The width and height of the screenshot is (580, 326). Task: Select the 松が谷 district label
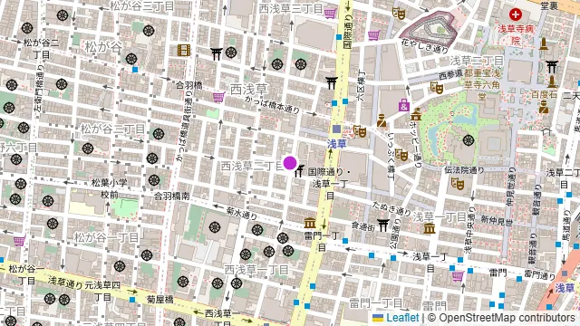[x=103, y=47]
